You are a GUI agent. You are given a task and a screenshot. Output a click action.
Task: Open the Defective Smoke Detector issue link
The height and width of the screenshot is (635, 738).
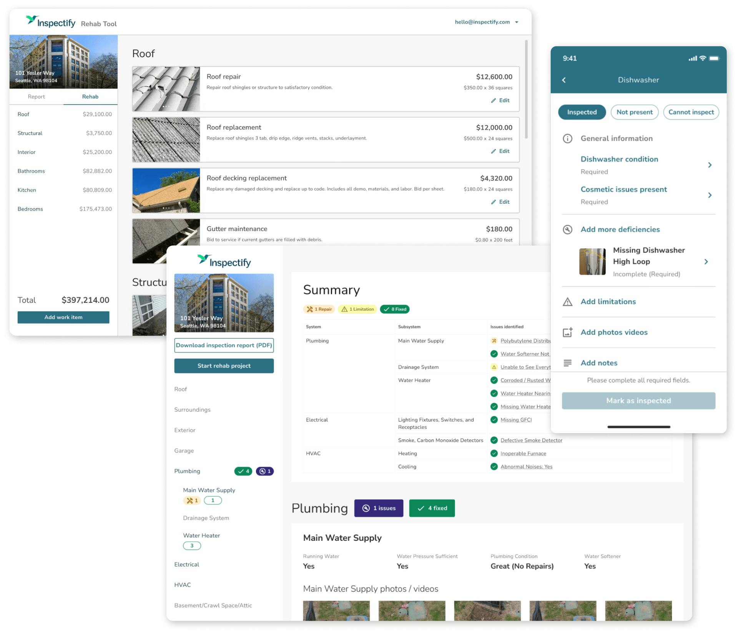click(x=531, y=440)
